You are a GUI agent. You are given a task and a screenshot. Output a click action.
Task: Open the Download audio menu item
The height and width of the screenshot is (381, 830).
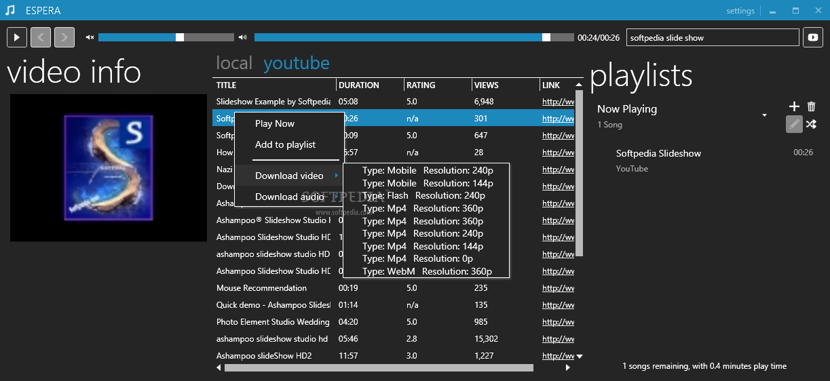coord(289,197)
